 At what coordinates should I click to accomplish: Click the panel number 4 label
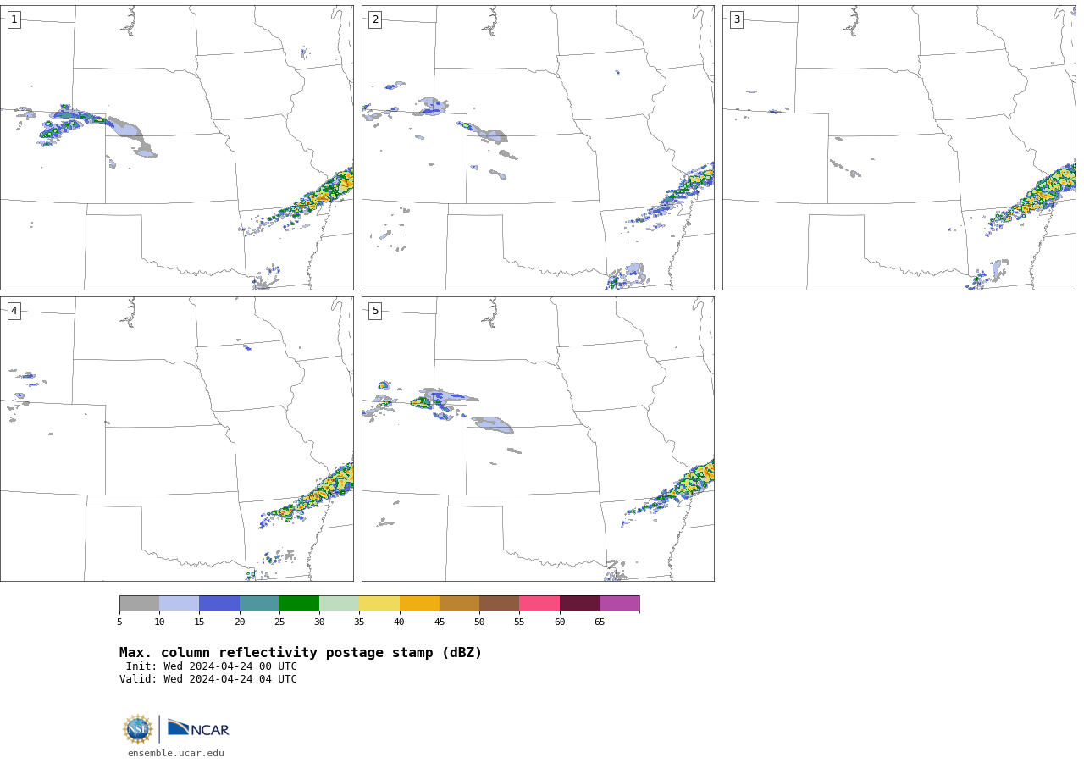(14, 311)
